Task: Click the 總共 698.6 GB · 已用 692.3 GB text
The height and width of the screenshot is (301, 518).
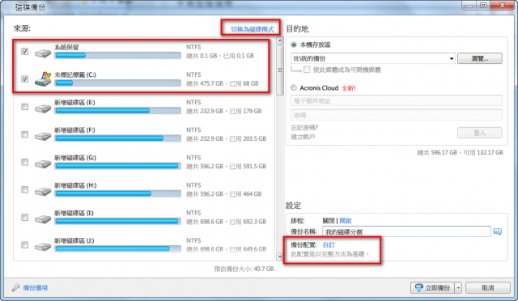Action: click(x=227, y=222)
